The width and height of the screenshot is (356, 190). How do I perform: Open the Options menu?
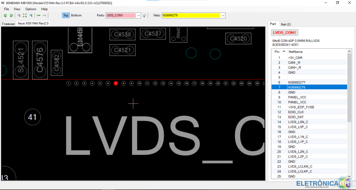pyautogui.click(x=31, y=9)
